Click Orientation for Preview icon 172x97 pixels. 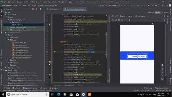[116, 16]
